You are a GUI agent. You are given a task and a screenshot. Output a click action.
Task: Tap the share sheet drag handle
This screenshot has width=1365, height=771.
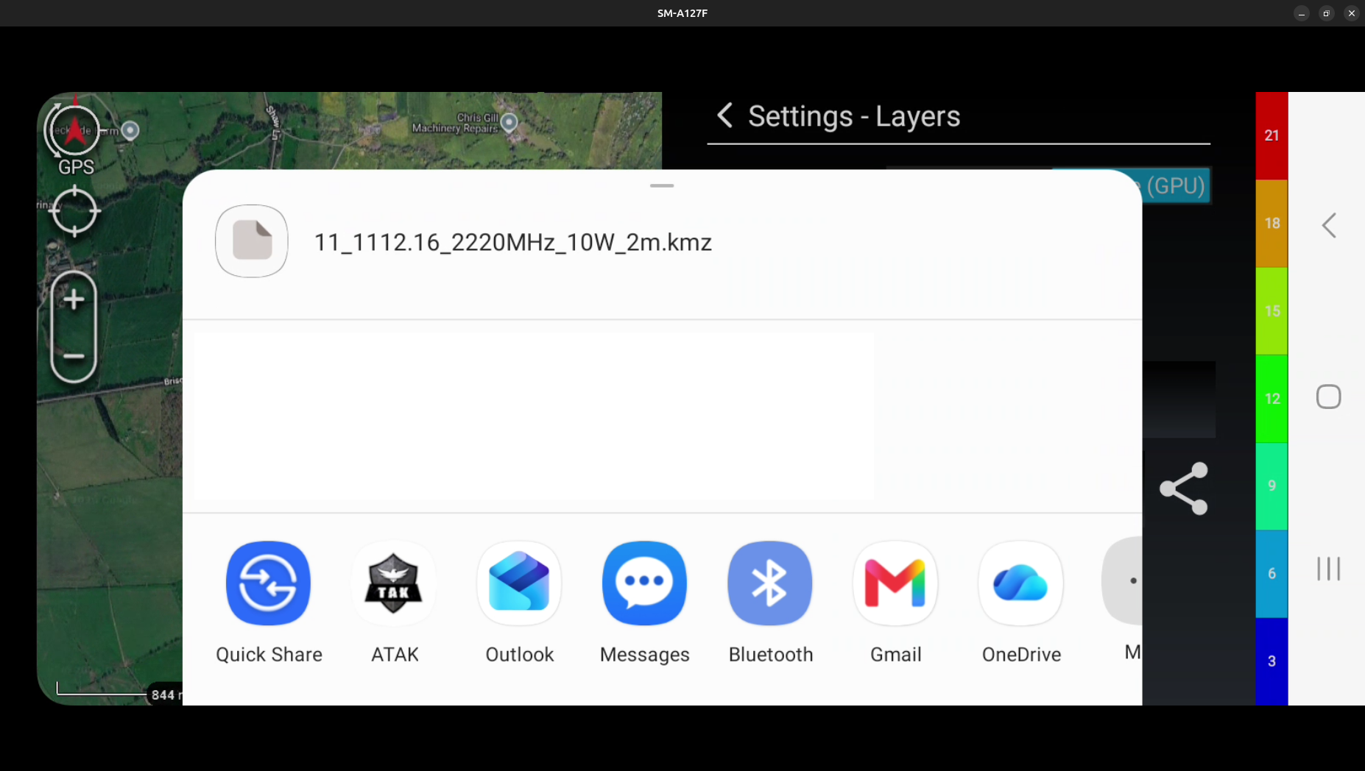(x=662, y=185)
